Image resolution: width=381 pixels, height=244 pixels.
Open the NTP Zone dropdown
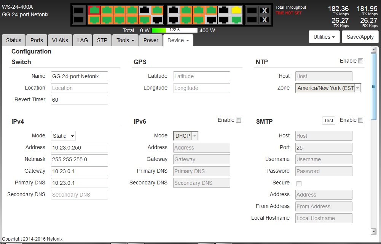328,88
